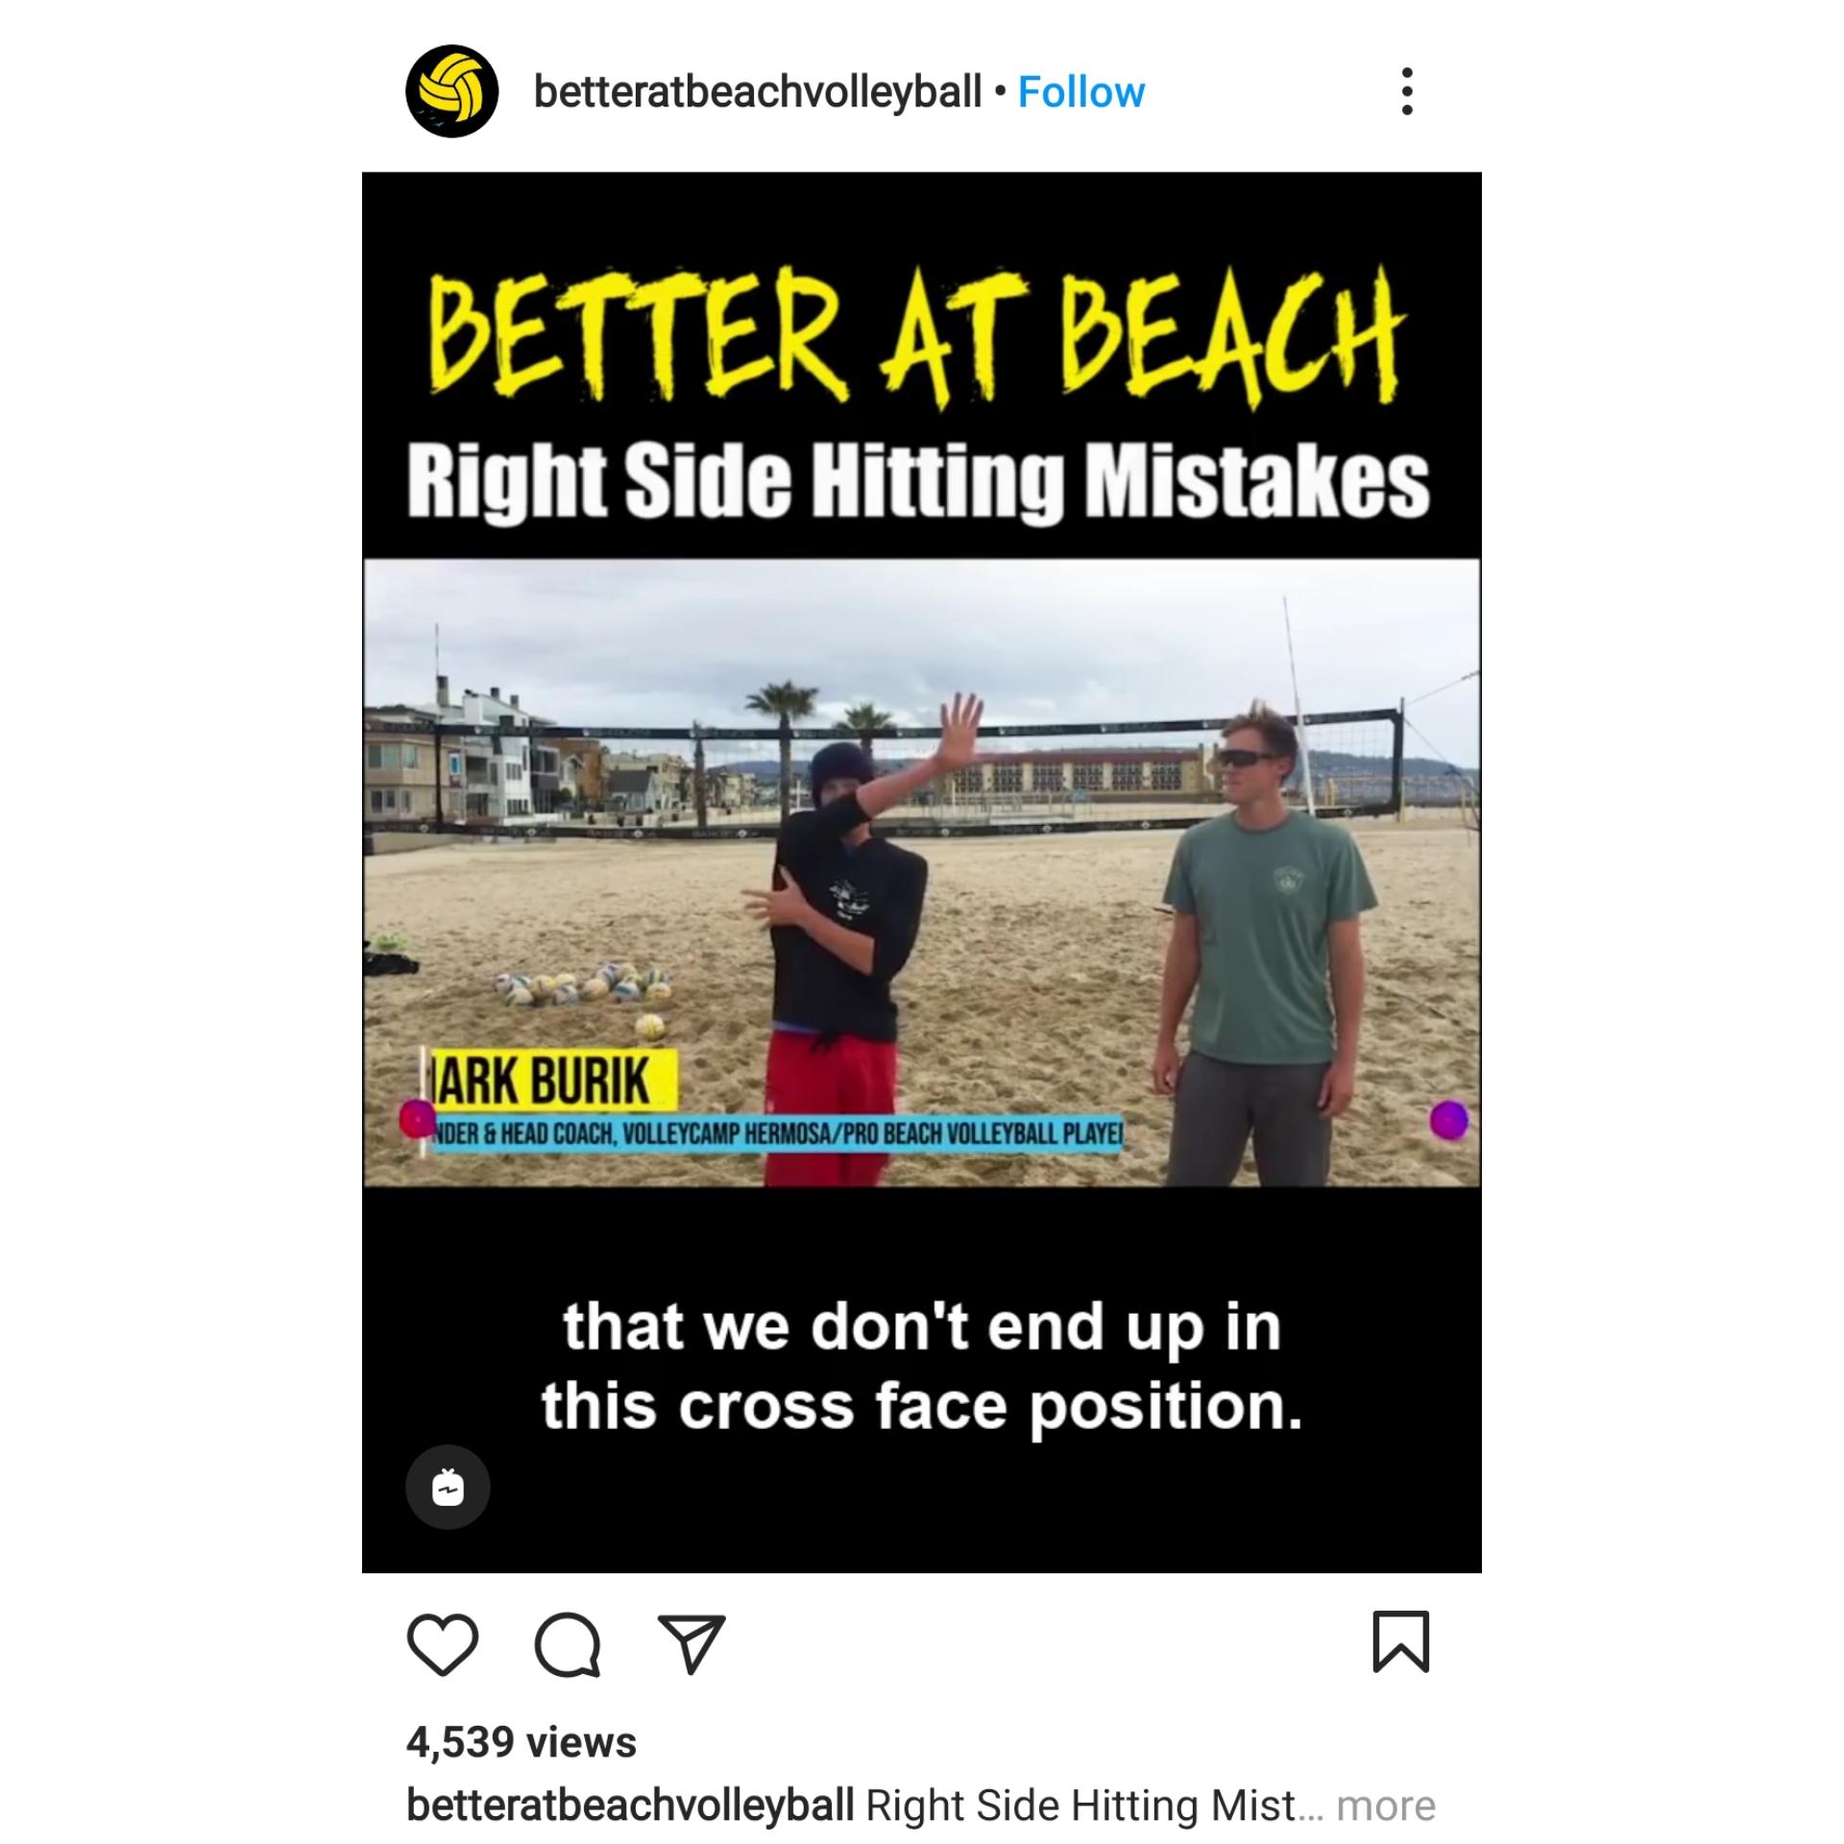Save post with bookmark icon

pos(1401,1642)
